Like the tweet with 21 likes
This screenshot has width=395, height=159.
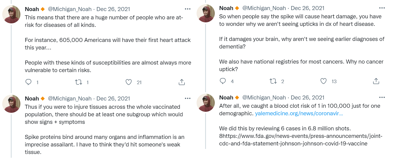click(129, 82)
